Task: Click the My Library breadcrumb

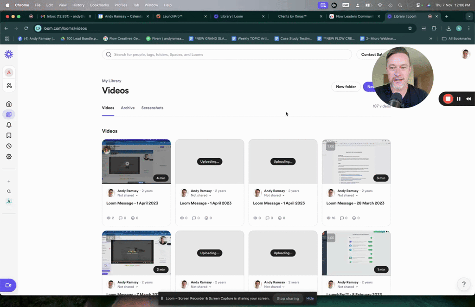Action: click(111, 81)
